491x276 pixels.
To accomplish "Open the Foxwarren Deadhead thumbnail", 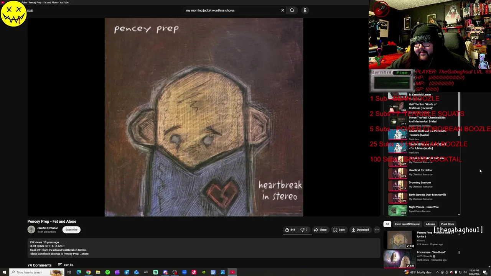I will [399, 259].
